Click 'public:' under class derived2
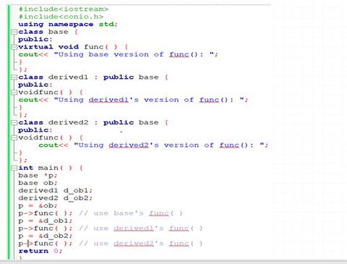The width and height of the screenshot is (347, 264). pos(35,130)
